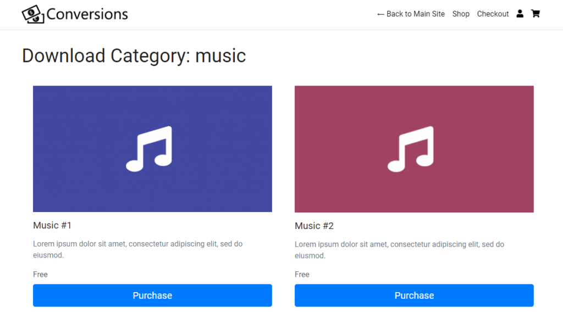Open the shopping cart icon
Viewport: 563px width, 319px height.
[535, 13]
